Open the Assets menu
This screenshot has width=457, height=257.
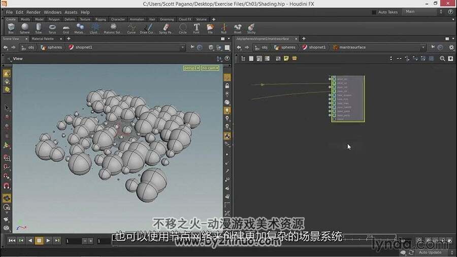pyautogui.click(x=71, y=12)
